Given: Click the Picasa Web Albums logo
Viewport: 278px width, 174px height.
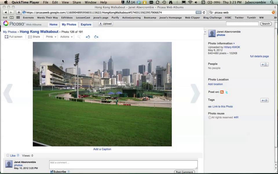Looking at the screenshot, I should pyautogui.click(x=22, y=24).
